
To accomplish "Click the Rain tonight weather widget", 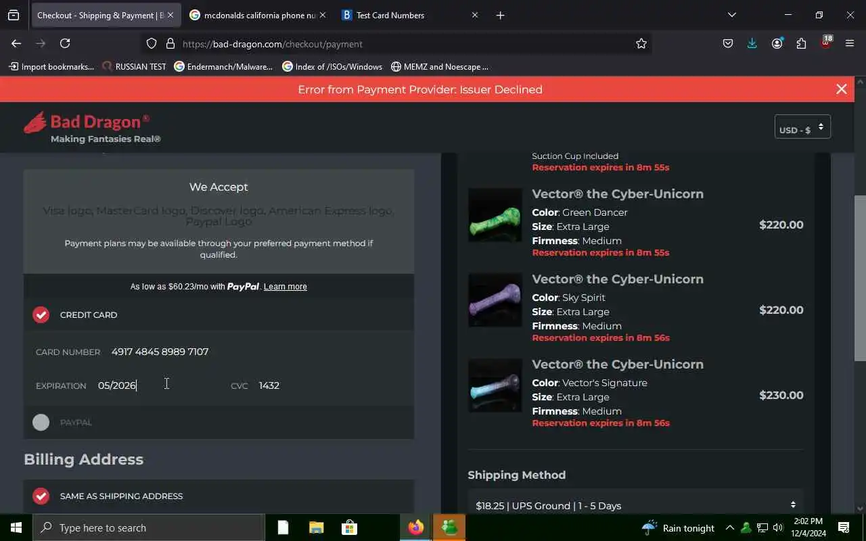I will (678, 527).
